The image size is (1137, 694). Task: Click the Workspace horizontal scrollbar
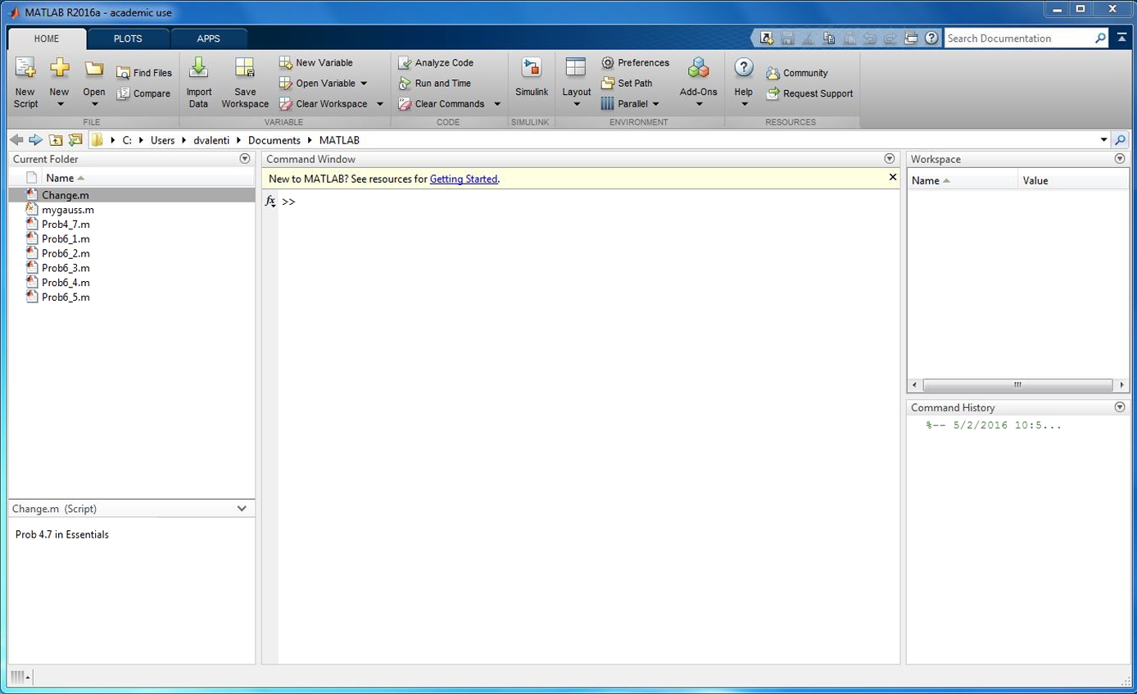click(1018, 384)
